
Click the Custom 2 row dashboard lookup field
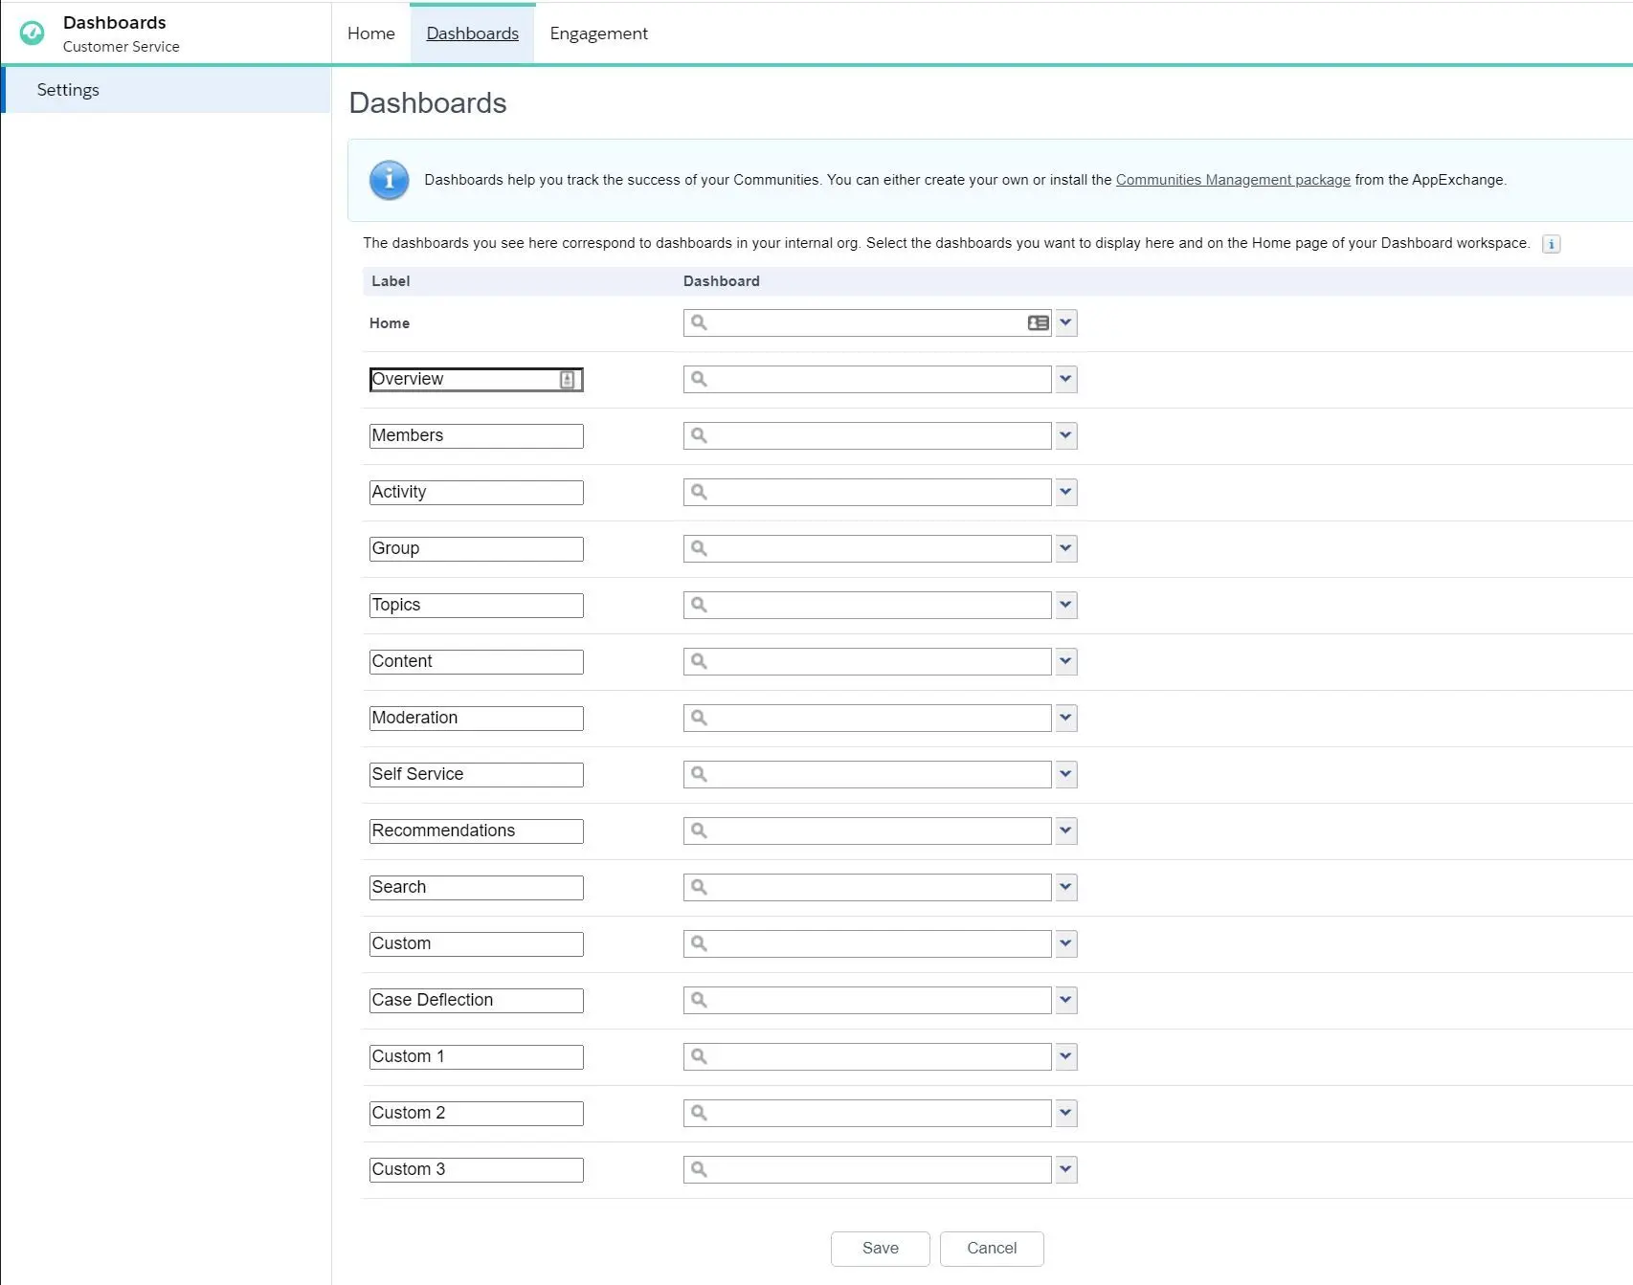(867, 1113)
